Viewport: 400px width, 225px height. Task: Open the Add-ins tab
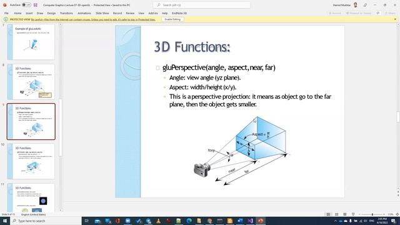153,13
